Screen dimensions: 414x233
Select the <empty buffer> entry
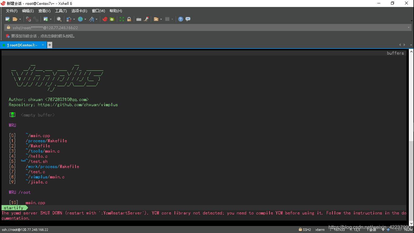tap(38, 115)
